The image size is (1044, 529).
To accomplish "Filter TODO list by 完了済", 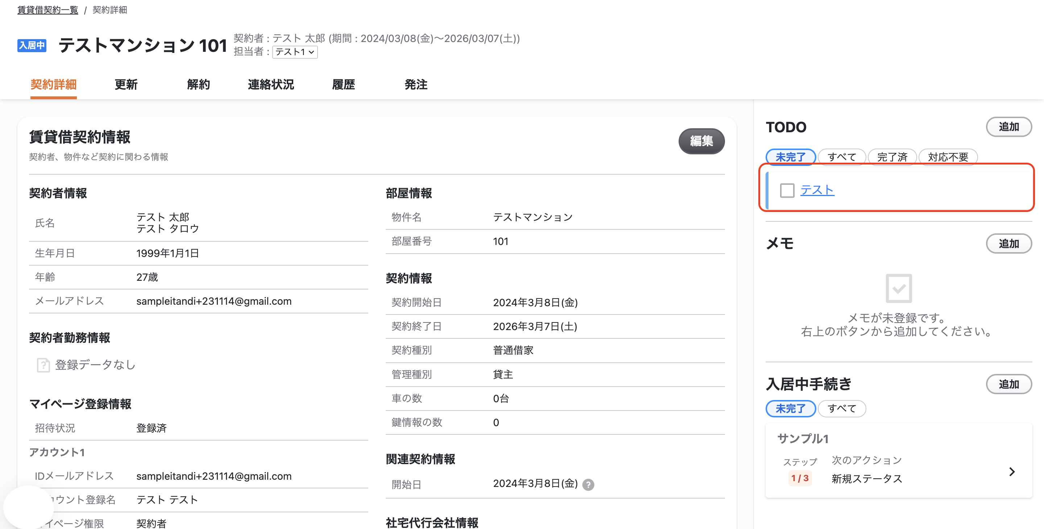I will [x=892, y=157].
